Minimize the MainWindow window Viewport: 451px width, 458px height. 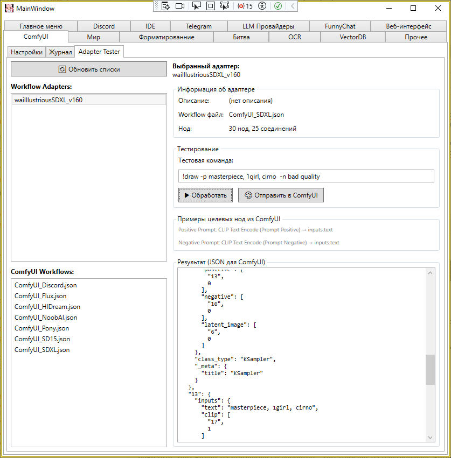(x=388, y=8)
